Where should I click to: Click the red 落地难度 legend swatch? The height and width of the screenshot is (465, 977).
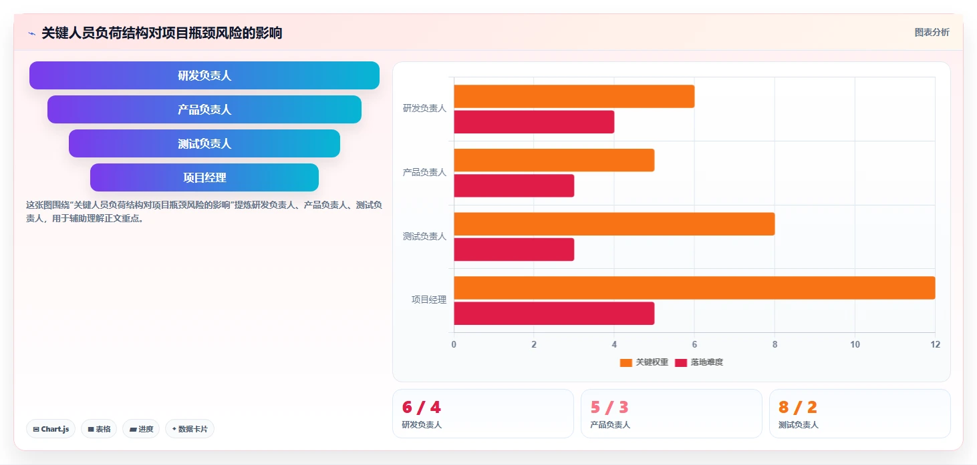coord(680,362)
